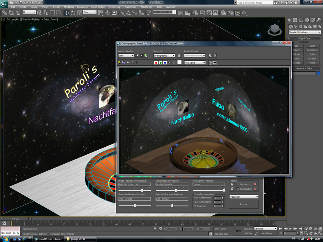Open Select by Name list icon
323x242 pixels.
click(46, 13)
